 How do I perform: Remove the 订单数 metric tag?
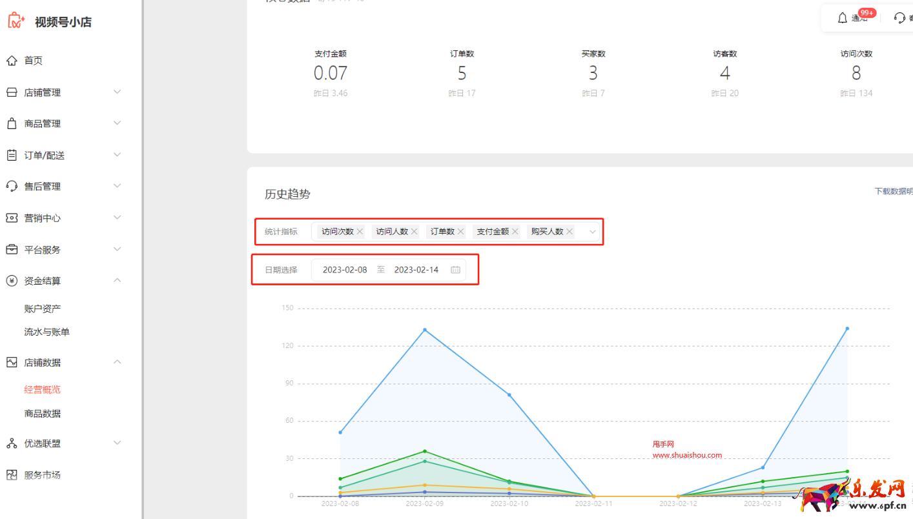coord(461,232)
